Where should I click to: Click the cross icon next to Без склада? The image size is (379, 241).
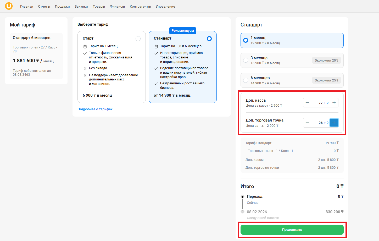[85, 68]
